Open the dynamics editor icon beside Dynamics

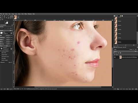coord(11,49)
